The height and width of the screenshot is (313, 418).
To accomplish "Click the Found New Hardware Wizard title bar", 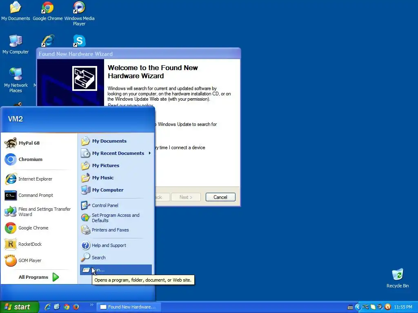I will point(139,54).
